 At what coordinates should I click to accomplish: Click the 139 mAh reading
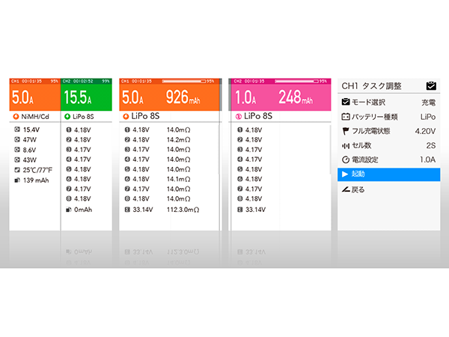coord(36,180)
